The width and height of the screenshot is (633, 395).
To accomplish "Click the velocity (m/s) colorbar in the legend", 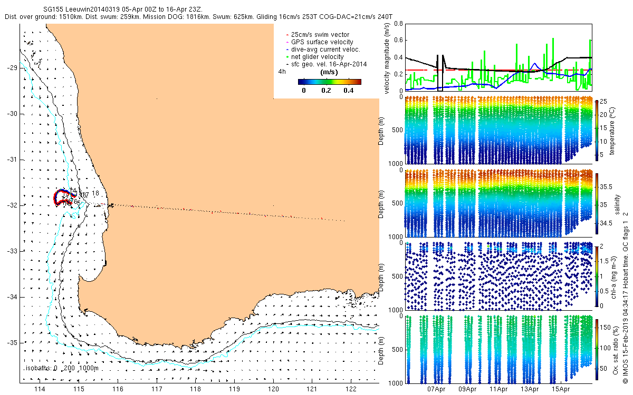I will (330, 82).
